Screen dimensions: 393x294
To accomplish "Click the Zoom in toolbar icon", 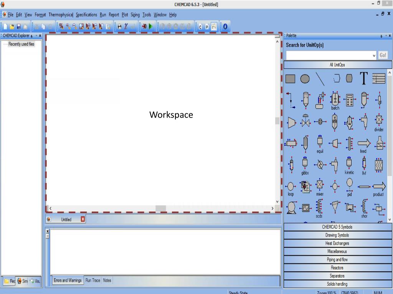I will coord(68,26).
